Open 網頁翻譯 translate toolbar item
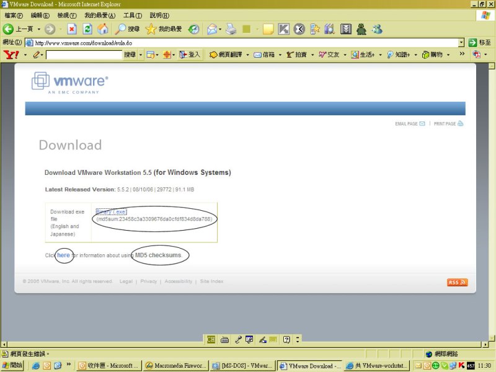Image resolution: width=496 pixels, height=372 pixels. [226, 55]
